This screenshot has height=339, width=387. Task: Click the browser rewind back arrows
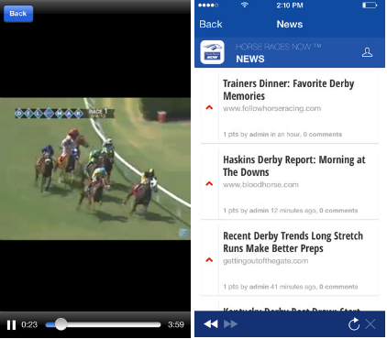(x=211, y=324)
